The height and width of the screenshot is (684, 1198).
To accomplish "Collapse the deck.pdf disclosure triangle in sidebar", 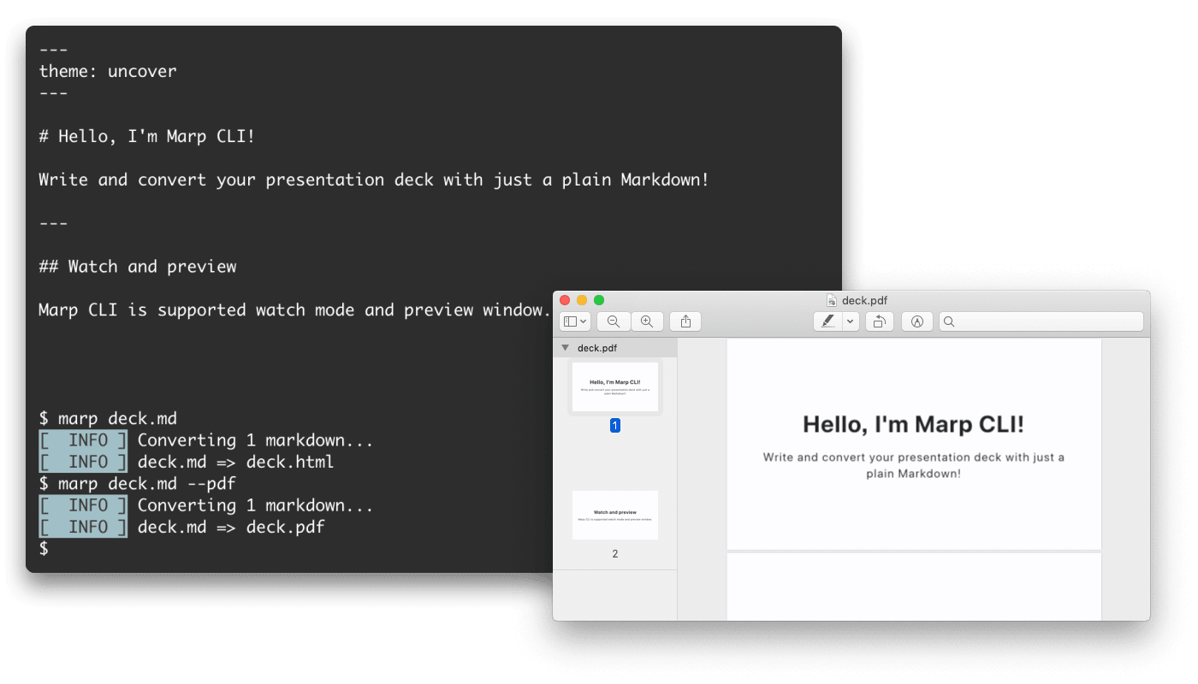I will 565,348.
